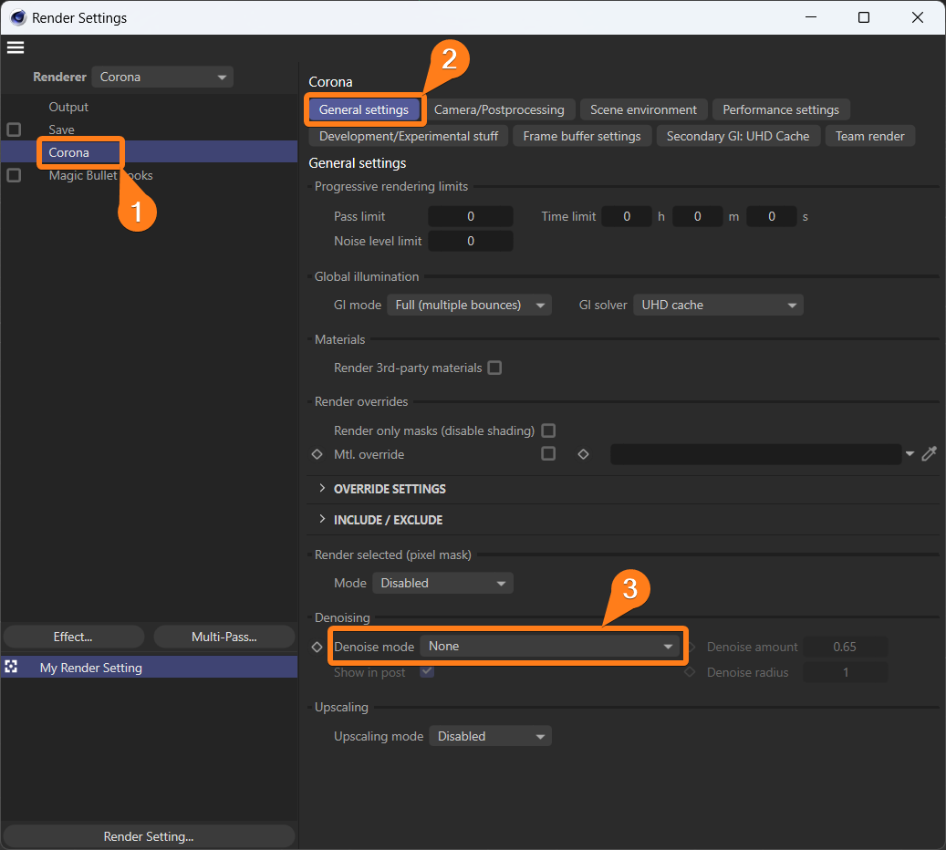Click the My Render Setting preset icon
This screenshot has height=850, width=946.
click(x=12, y=667)
